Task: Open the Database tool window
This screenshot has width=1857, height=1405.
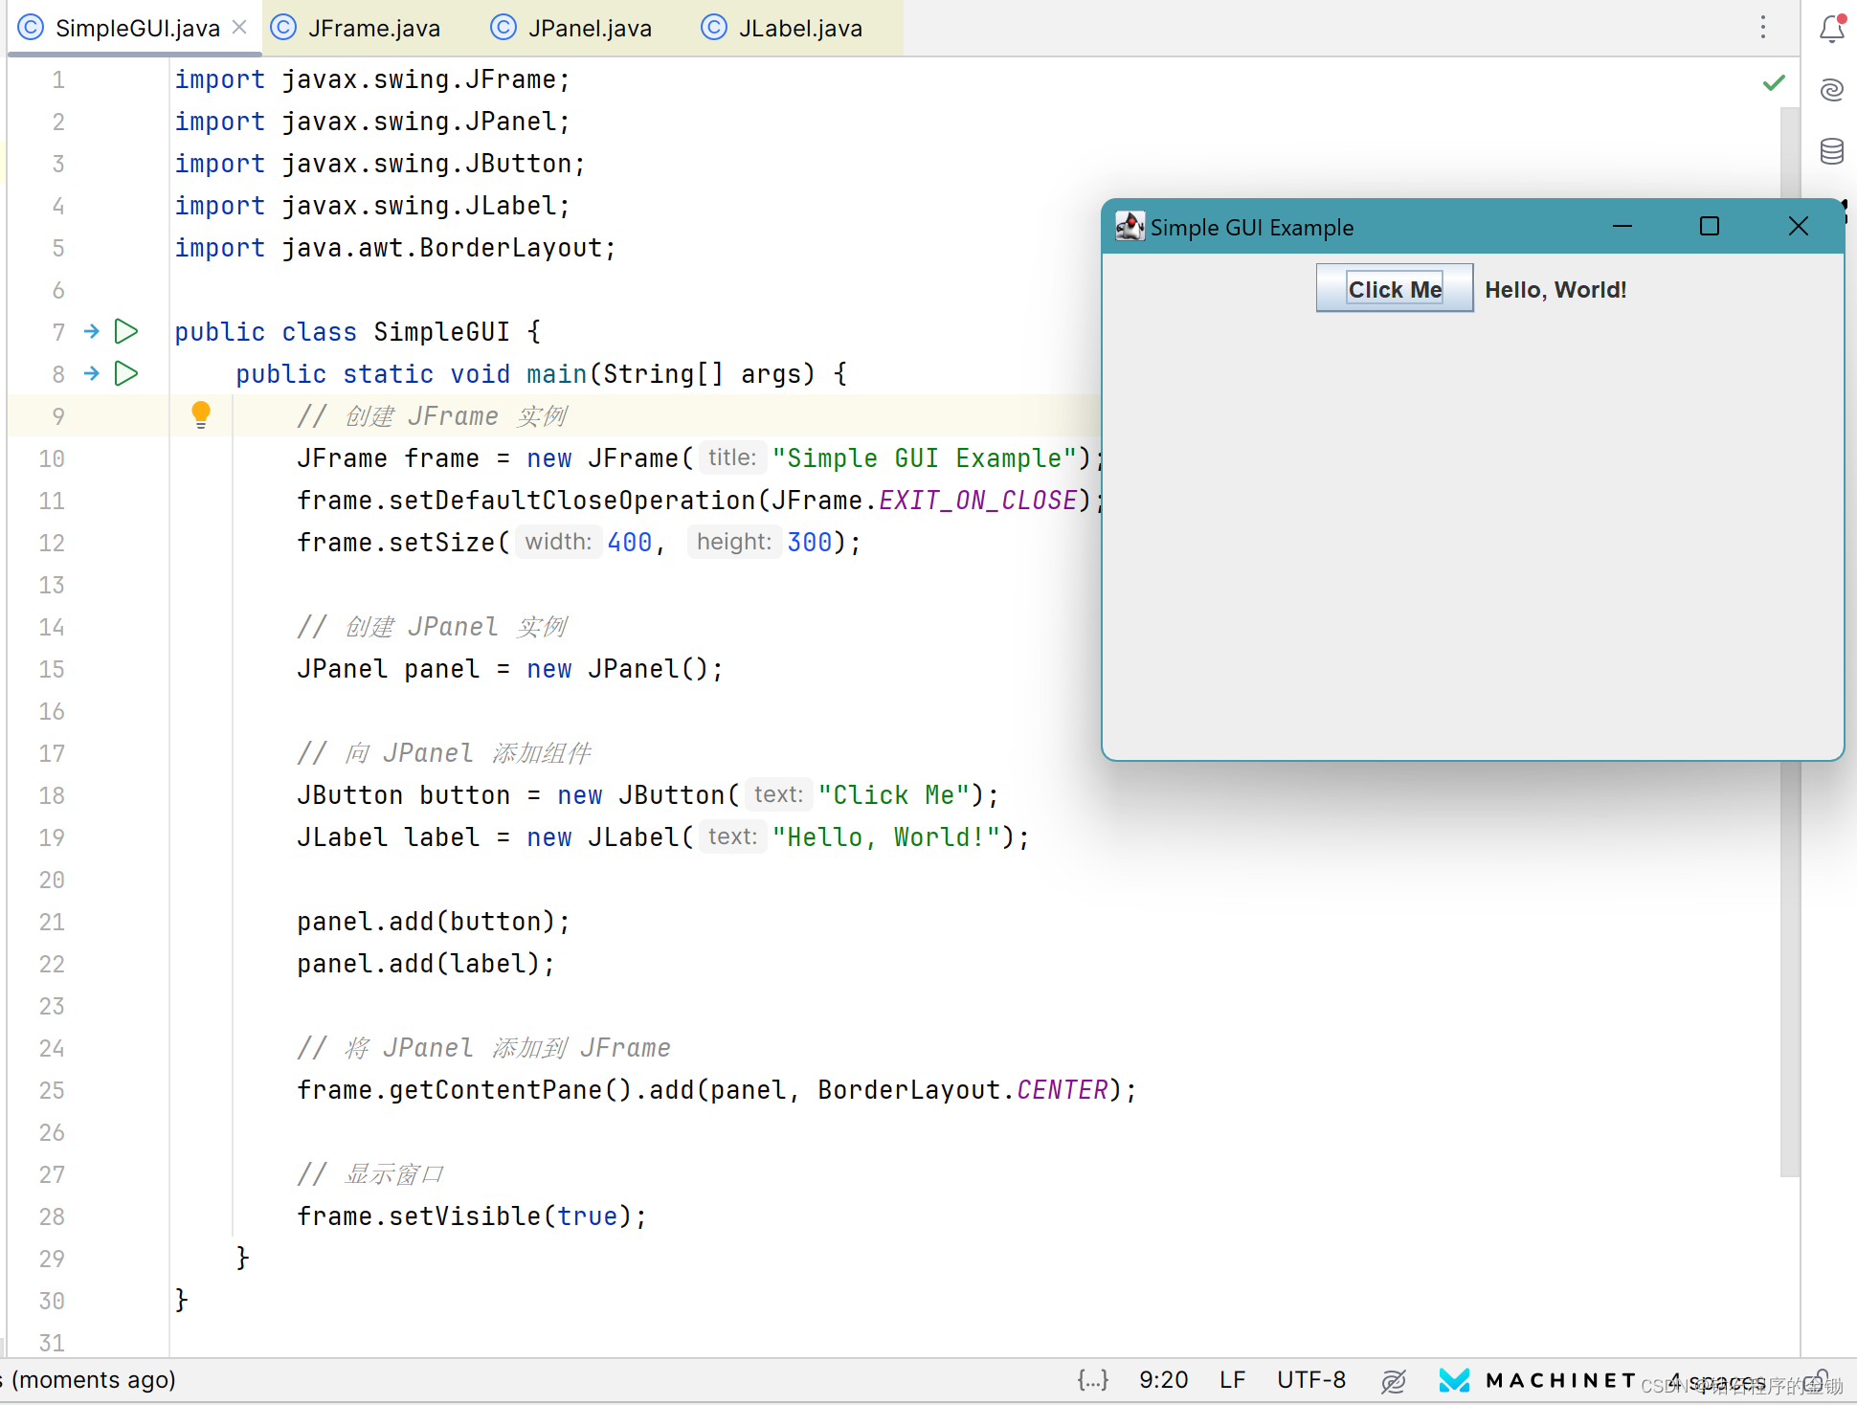Action: [1831, 151]
